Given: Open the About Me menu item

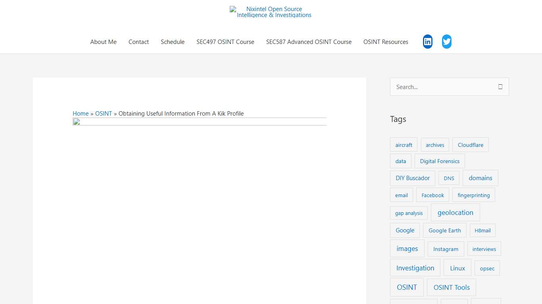Looking at the screenshot, I should [x=103, y=42].
